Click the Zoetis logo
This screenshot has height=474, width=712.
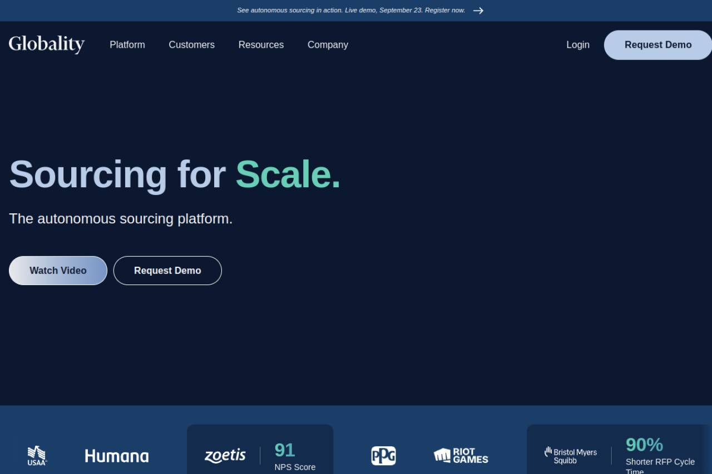tap(225, 456)
